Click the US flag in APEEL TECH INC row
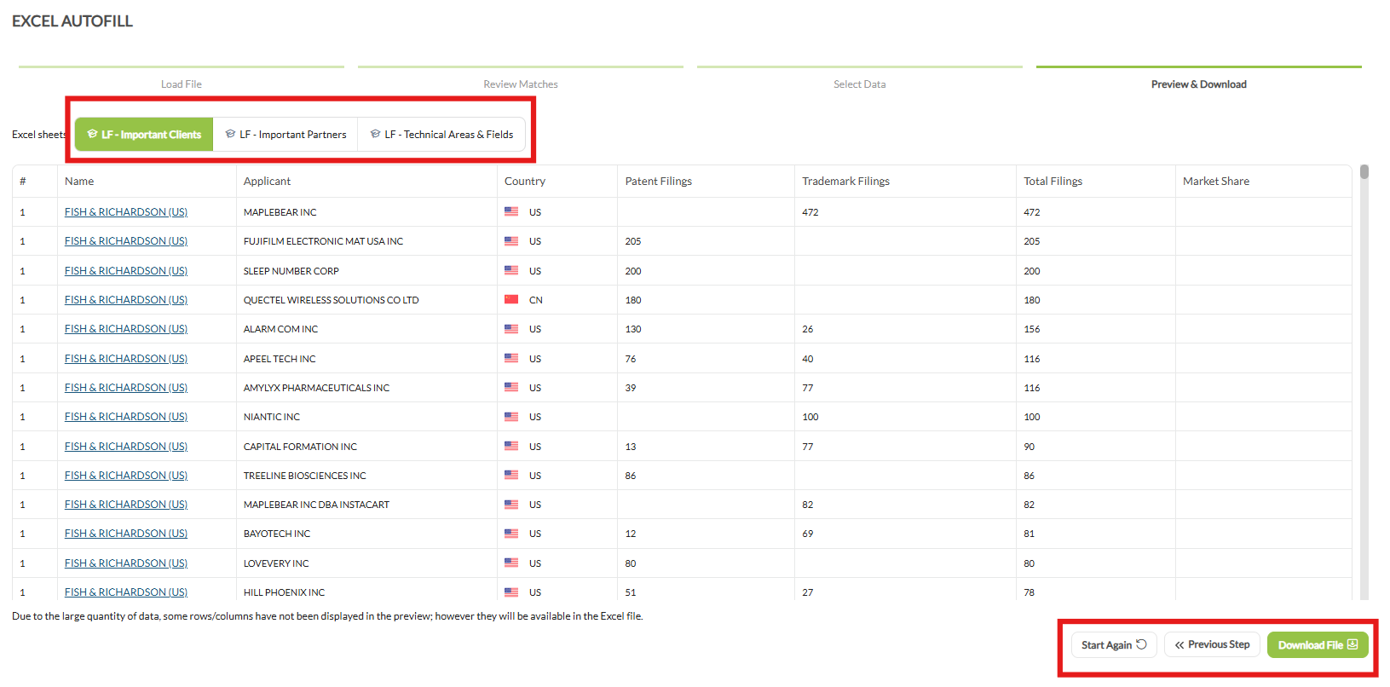 click(x=511, y=358)
